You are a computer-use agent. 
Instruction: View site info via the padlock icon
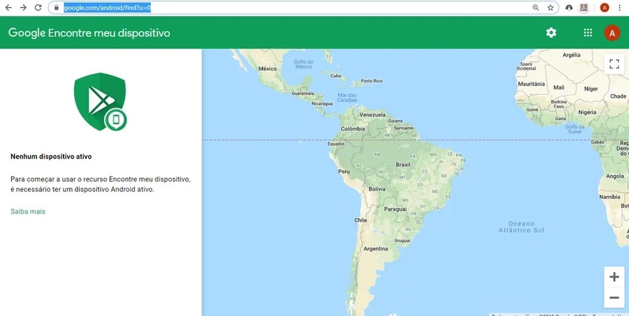click(57, 8)
